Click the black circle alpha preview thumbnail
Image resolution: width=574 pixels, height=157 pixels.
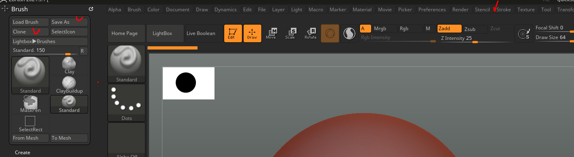188,83
